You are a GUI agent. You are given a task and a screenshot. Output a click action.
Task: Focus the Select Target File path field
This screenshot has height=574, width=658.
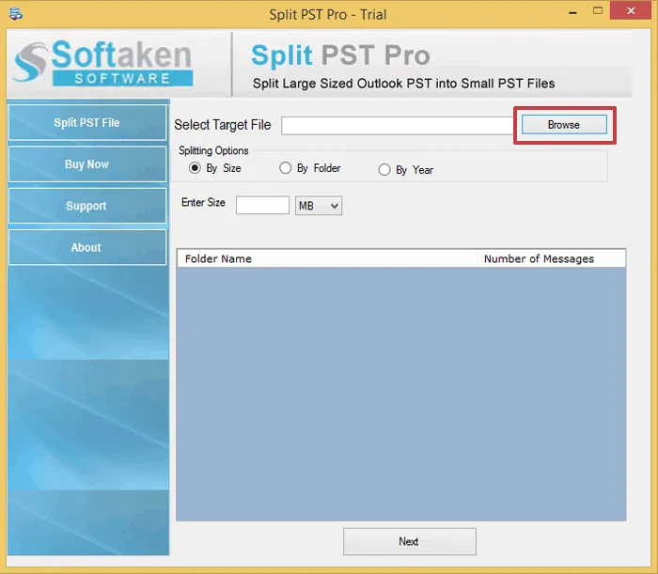pos(398,126)
